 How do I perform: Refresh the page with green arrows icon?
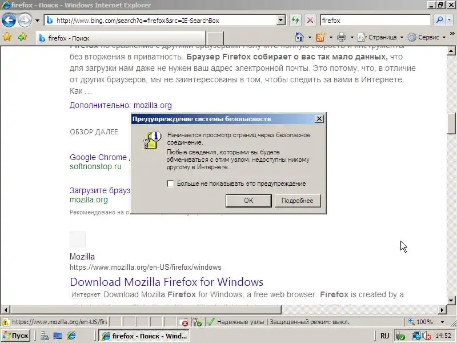(295, 21)
